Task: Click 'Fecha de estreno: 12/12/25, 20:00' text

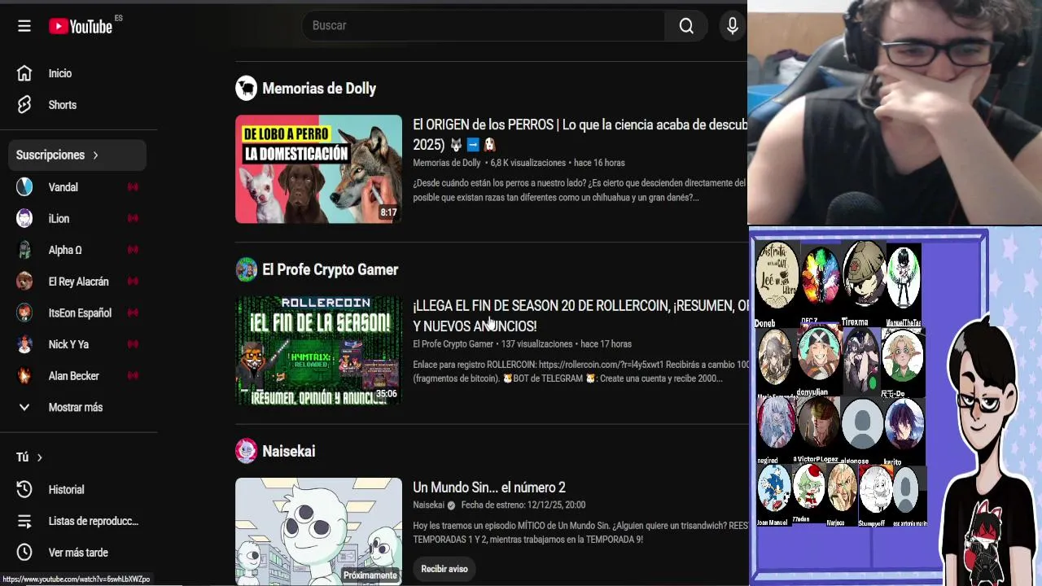Action: click(523, 505)
